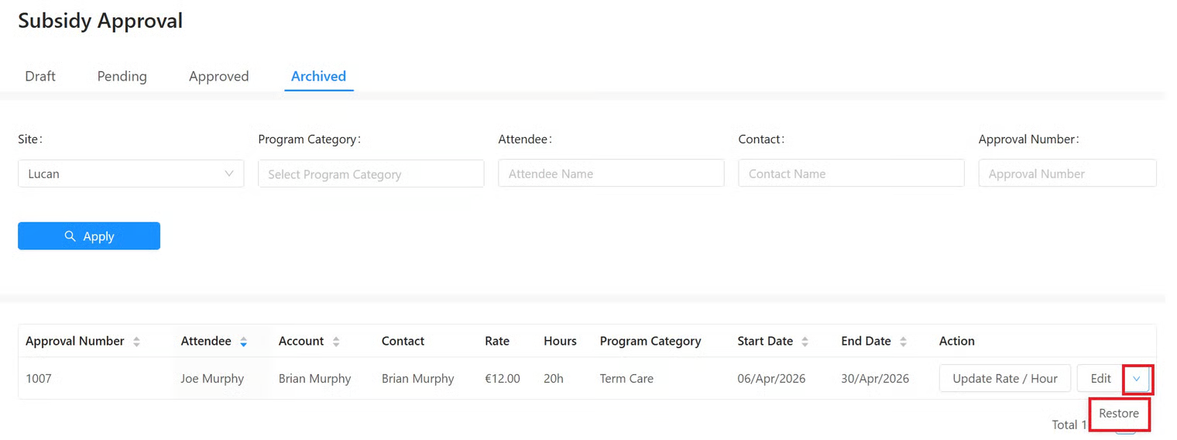This screenshot has width=1177, height=440.
Task: Click into the Attendee Name input
Action: tap(611, 174)
